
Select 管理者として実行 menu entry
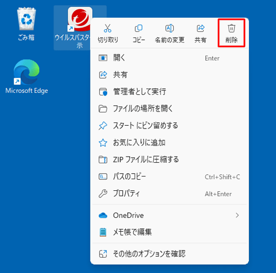[169, 92]
